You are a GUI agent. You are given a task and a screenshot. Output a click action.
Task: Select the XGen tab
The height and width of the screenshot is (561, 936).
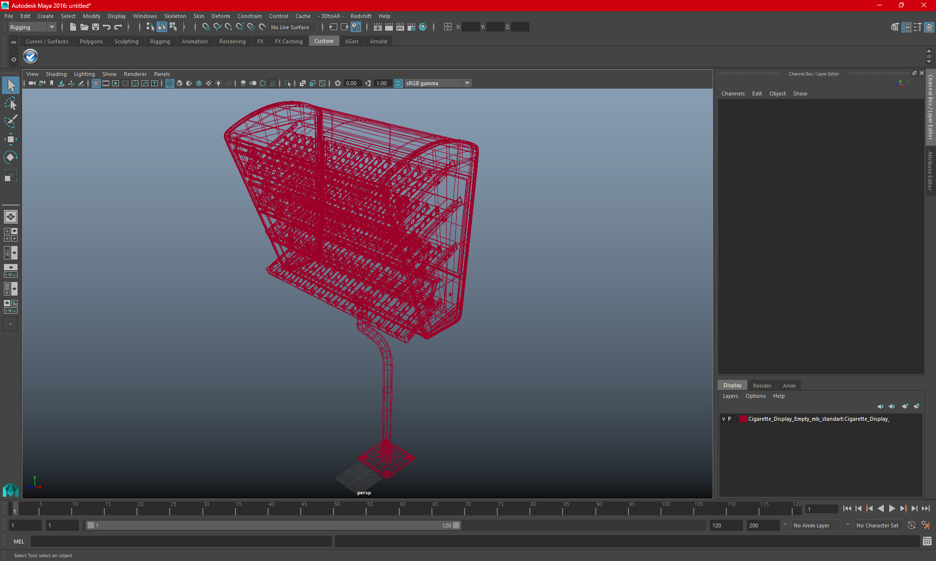tap(351, 41)
